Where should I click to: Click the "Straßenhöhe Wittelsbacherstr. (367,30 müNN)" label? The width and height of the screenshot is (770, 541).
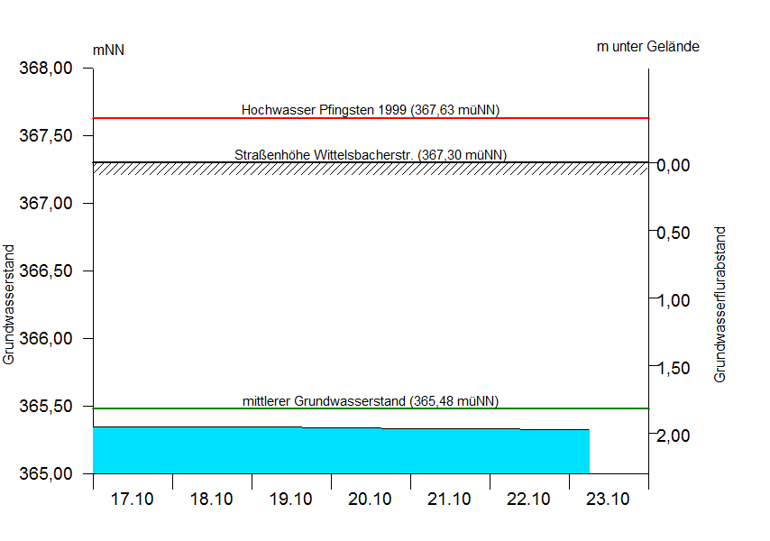point(371,155)
